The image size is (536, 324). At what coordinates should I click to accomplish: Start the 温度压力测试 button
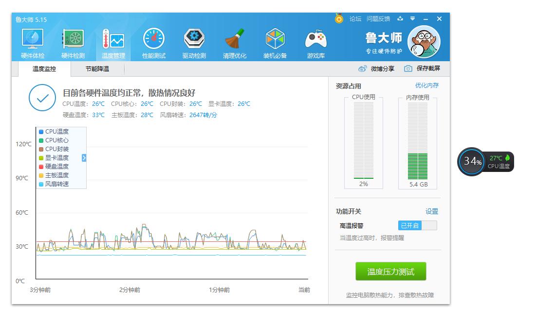(x=390, y=272)
